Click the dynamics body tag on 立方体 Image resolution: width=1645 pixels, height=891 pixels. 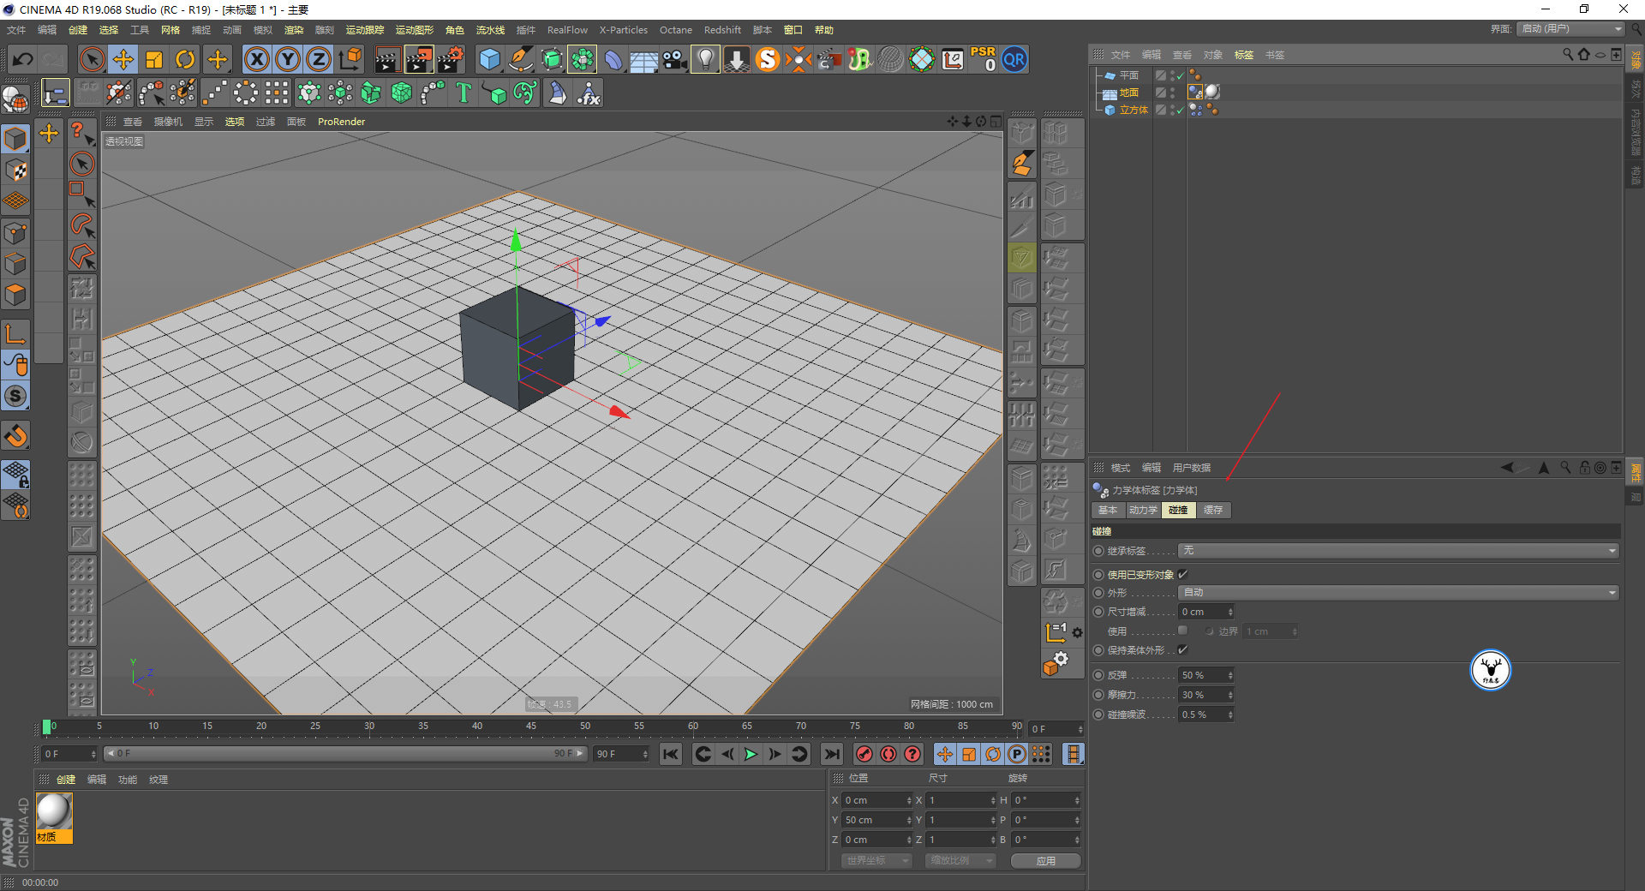(x=1197, y=110)
